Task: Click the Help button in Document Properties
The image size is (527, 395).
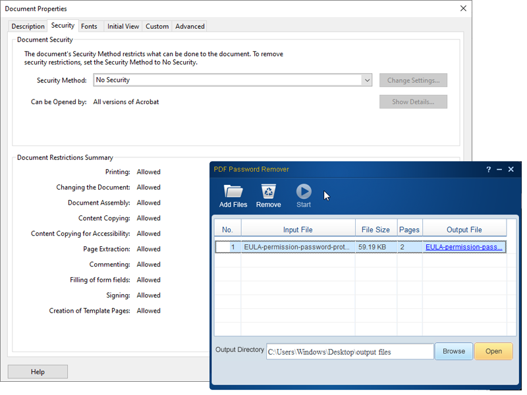Action: [x=38, y=372]
